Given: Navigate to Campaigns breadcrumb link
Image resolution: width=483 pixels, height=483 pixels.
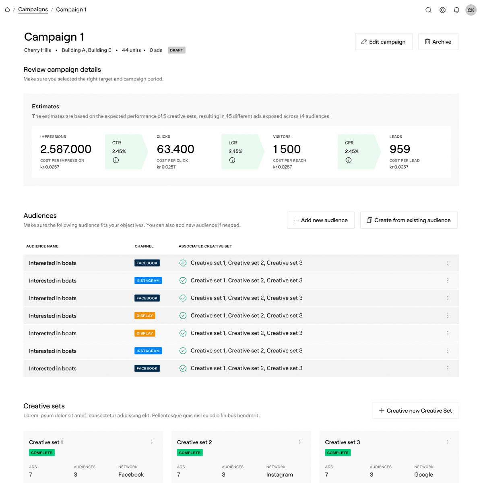Looking at the screenshot, I should [33, 10].
